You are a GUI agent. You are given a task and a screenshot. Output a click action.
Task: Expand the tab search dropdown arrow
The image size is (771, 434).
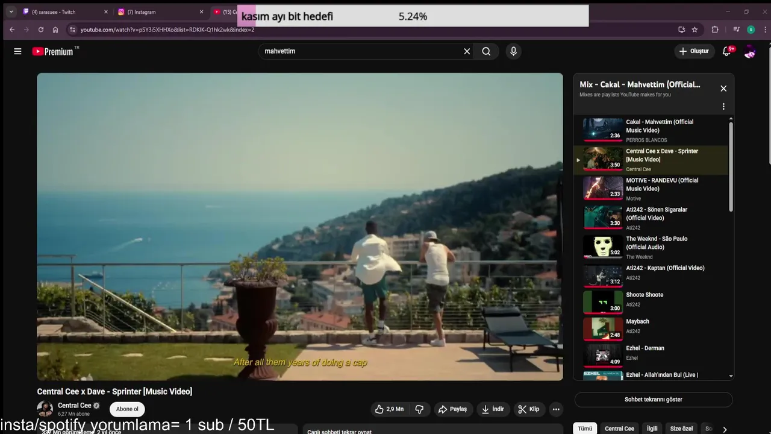[11, 11]
